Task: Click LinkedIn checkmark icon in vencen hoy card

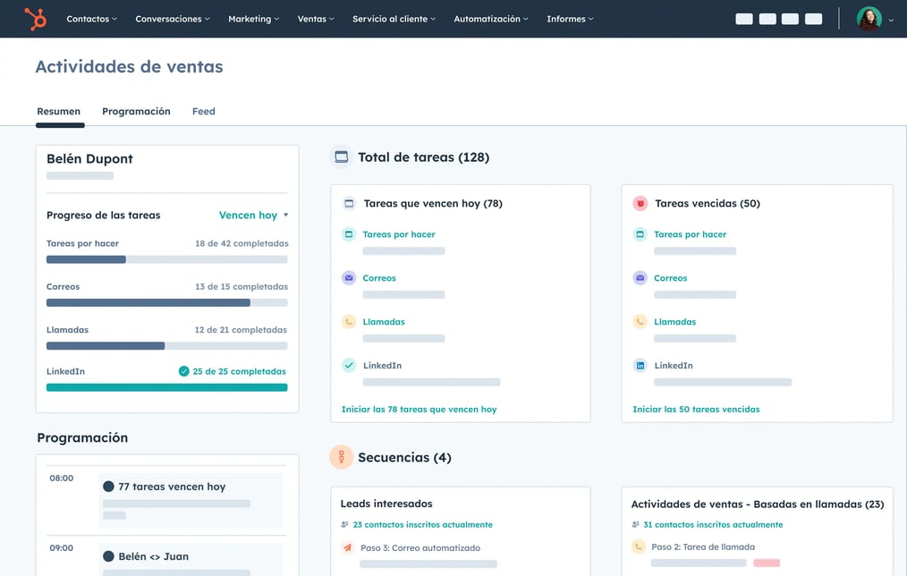Action: (349, 366)
